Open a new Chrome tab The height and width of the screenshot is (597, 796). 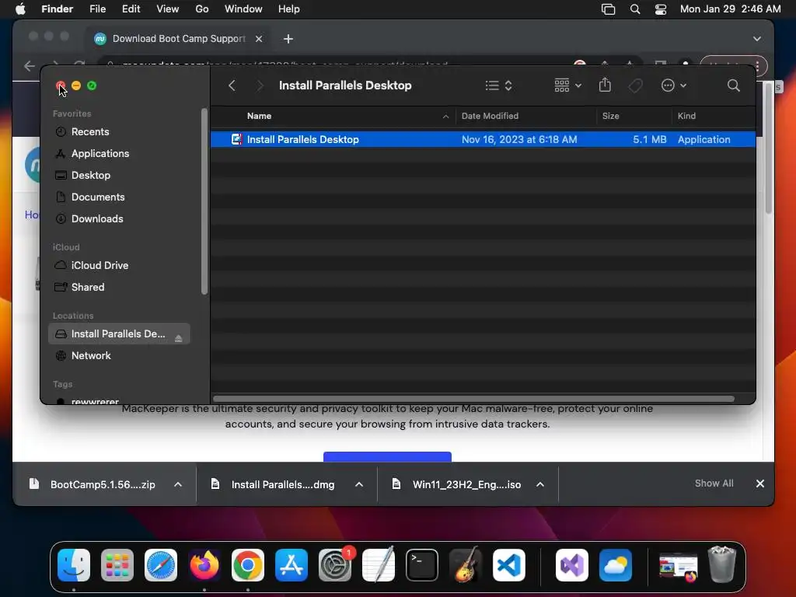pyautogui.click(x=288, y=39)
